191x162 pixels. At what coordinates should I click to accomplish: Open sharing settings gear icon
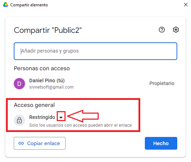(176, 30)
